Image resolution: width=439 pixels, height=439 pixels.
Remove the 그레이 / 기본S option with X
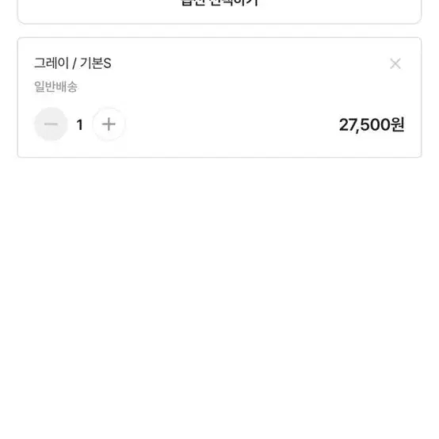[x=395, y=63]
